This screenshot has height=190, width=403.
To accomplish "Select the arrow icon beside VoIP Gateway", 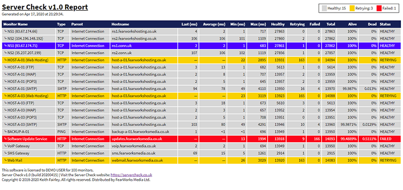I will (5, 146).
